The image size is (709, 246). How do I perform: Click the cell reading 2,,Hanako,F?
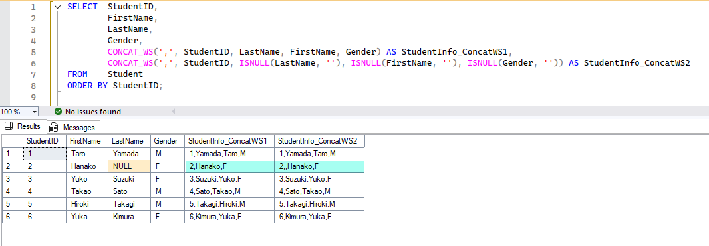(319, 166)
